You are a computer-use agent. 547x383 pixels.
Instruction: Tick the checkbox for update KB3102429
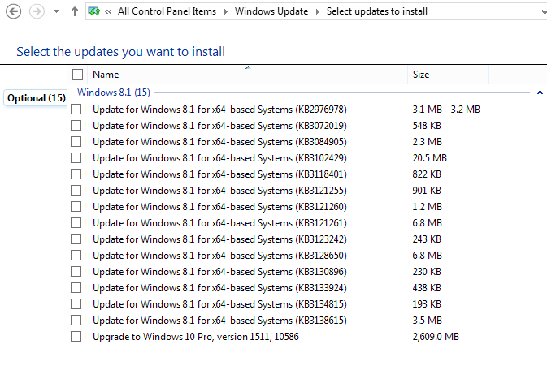(x=76, y=158)
